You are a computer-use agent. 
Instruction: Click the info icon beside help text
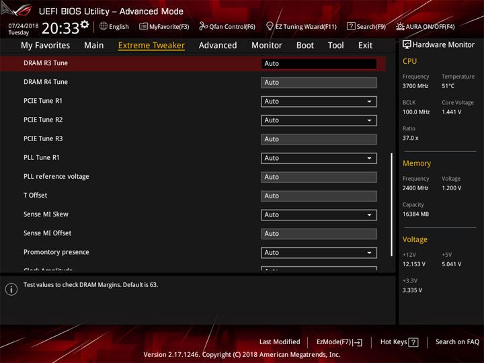pos(11,289)
